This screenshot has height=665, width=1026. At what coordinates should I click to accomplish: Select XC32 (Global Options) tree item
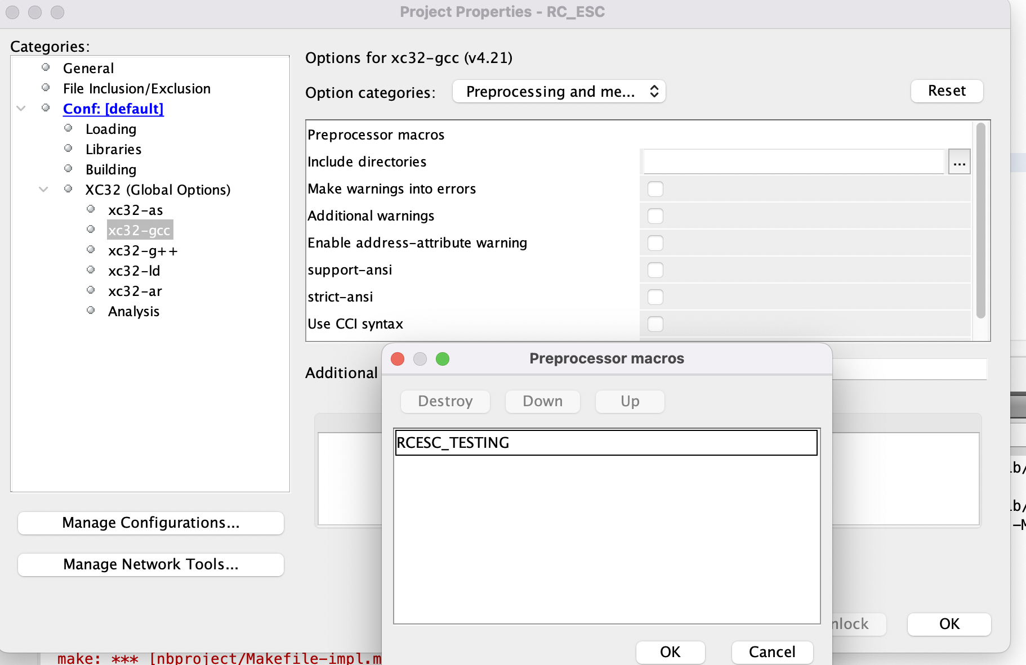click(158, 190)
